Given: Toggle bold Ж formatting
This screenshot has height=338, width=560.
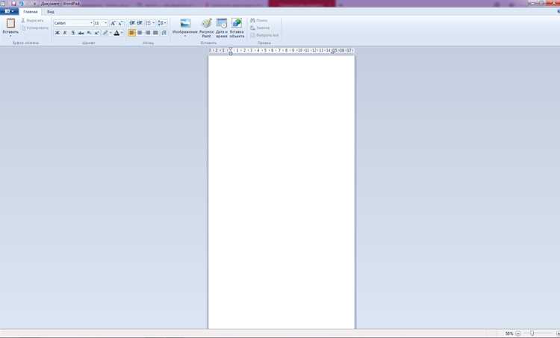Looking at the screenshot, I should 57,33.
